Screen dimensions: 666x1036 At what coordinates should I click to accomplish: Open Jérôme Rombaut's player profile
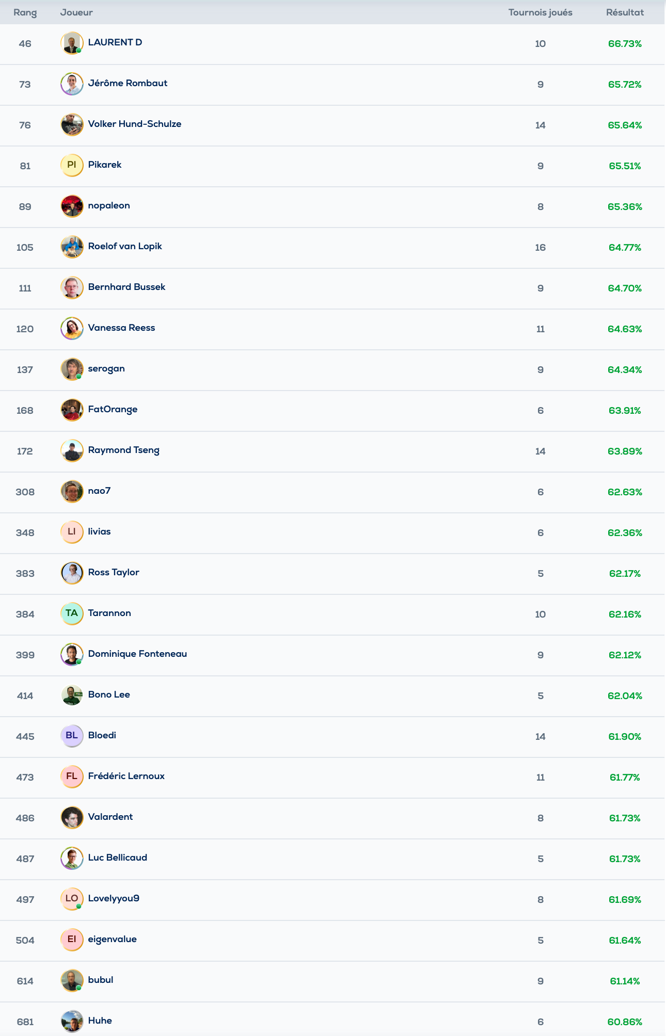(x=128, y=83)
